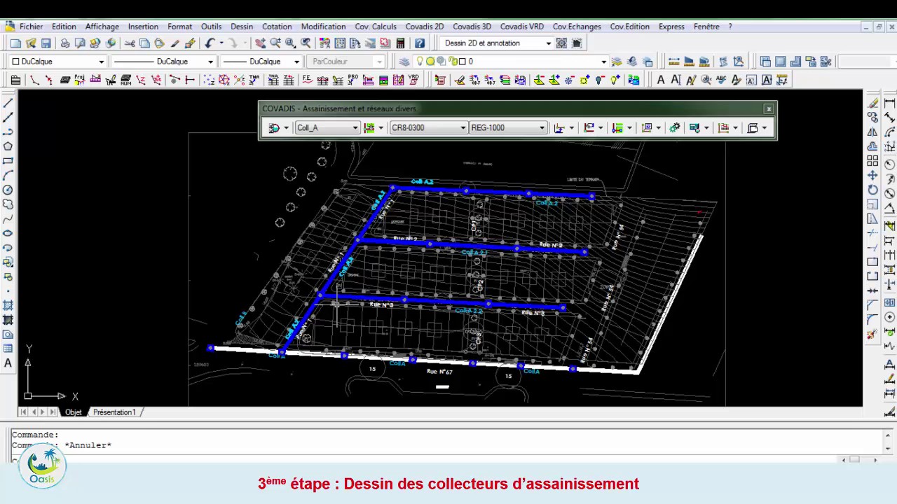Toggle layer 0 freeze sun icon
The height and width of the screenshot is (504, 897).
(430, 62)
